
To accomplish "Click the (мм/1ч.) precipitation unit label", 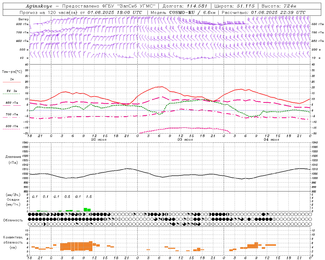I will pos(13,204).
